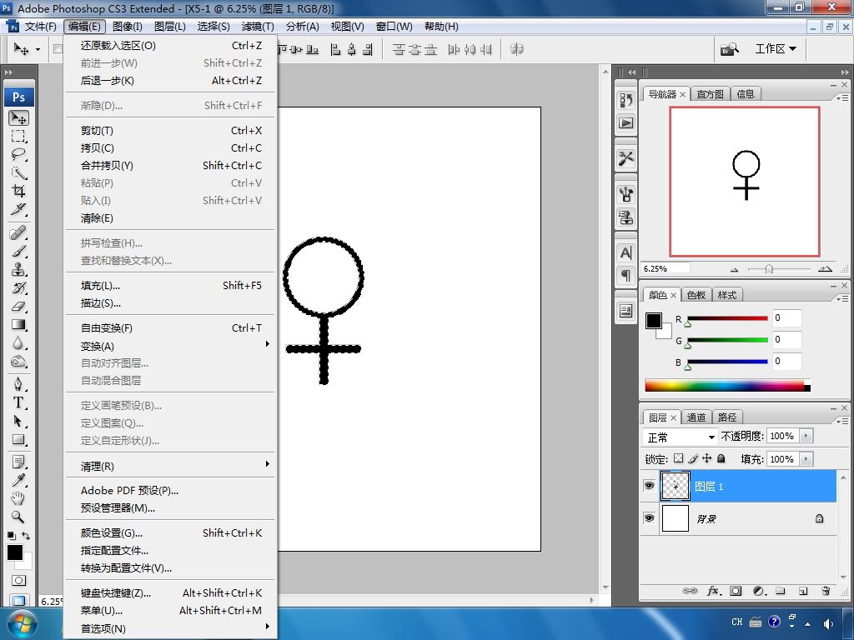Open Windows Start button
The width and height of the screenshot is (854, 640).
point(21,623)
